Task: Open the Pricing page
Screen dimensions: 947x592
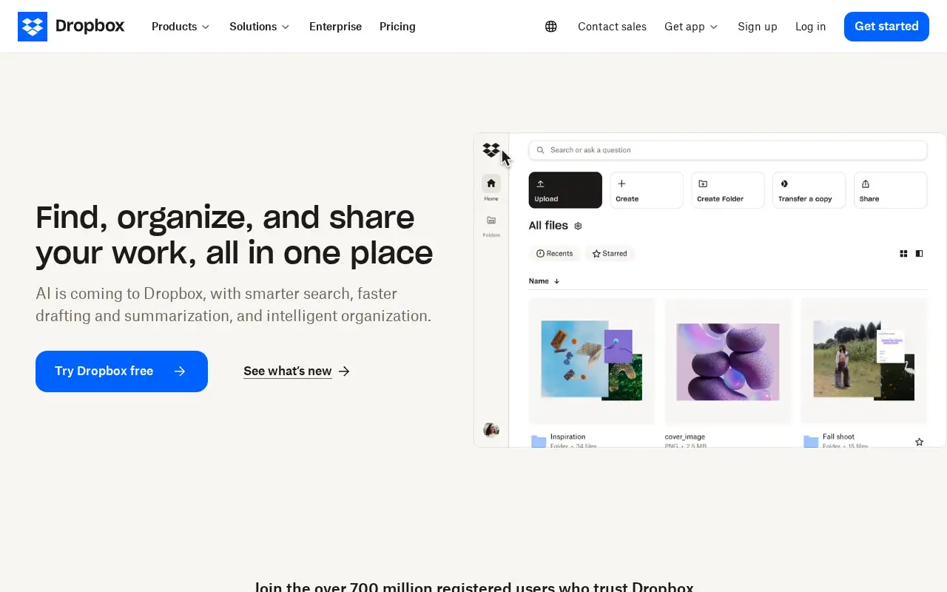Action: 397,27
